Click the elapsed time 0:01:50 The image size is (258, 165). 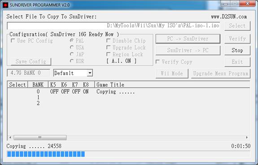tap(241, 146)
